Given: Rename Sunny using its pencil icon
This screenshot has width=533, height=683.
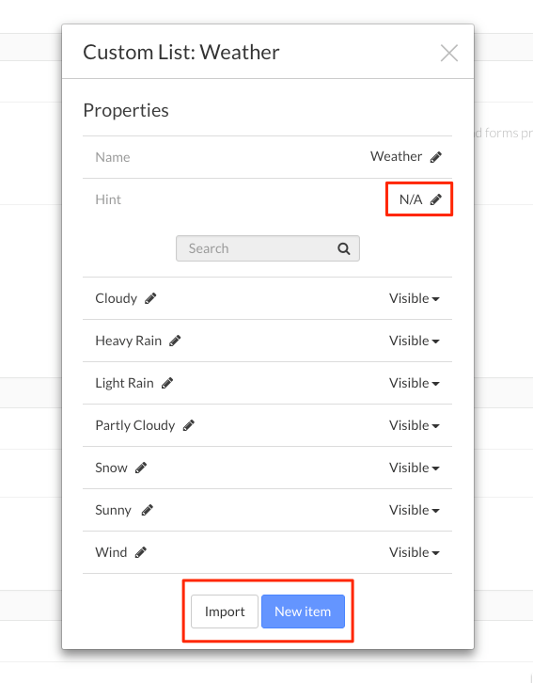Looking at the screenshot, I should (147, 510).
